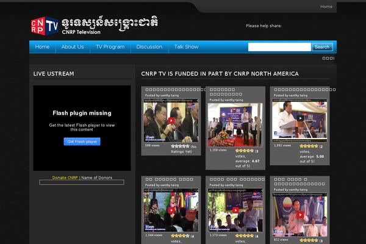366x244 pixels.
Task: Open the title of the 1,173 views video
Action: tap(237, 179)
